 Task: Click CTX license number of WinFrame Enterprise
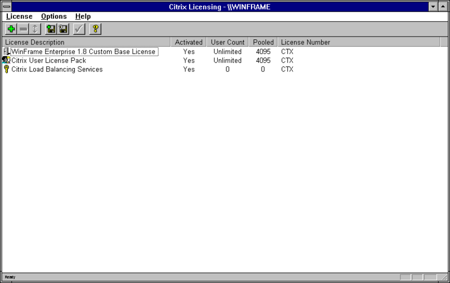click(287, 52)
